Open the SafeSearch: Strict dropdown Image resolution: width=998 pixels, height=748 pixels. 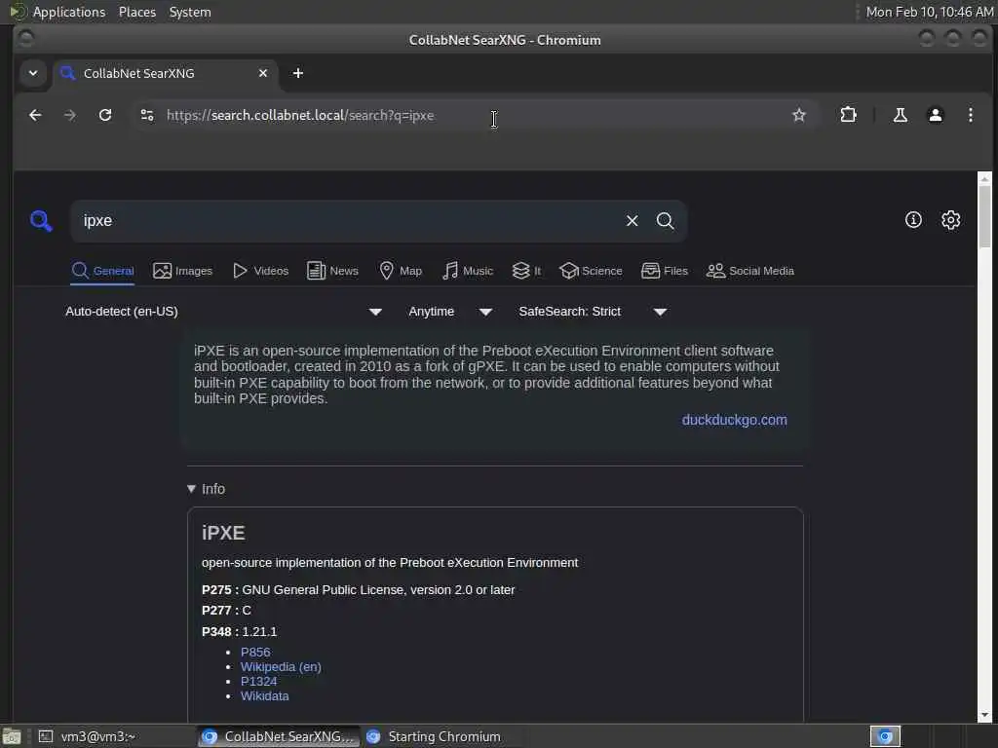coord(593,312)
